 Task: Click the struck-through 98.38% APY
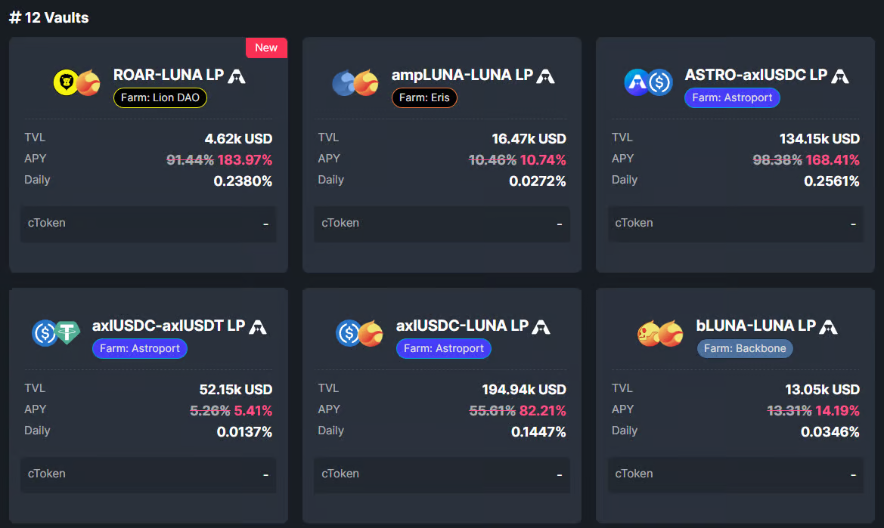[777, 160]
